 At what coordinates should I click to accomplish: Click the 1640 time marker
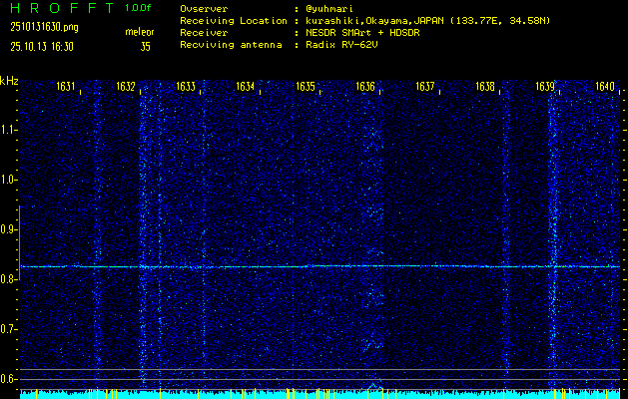coord(605,87)
